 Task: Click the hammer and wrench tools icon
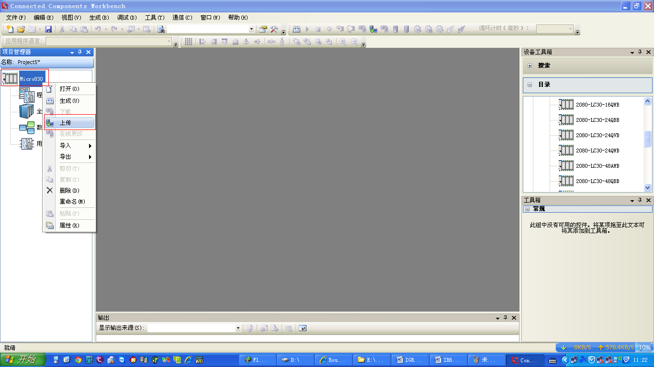pos(274,29)
